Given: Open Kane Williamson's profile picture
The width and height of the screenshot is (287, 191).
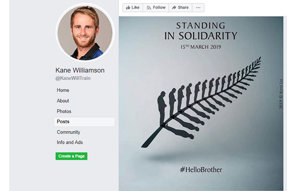Looking at the screenshot, I should pyautogui.click(x=85, y=33).
